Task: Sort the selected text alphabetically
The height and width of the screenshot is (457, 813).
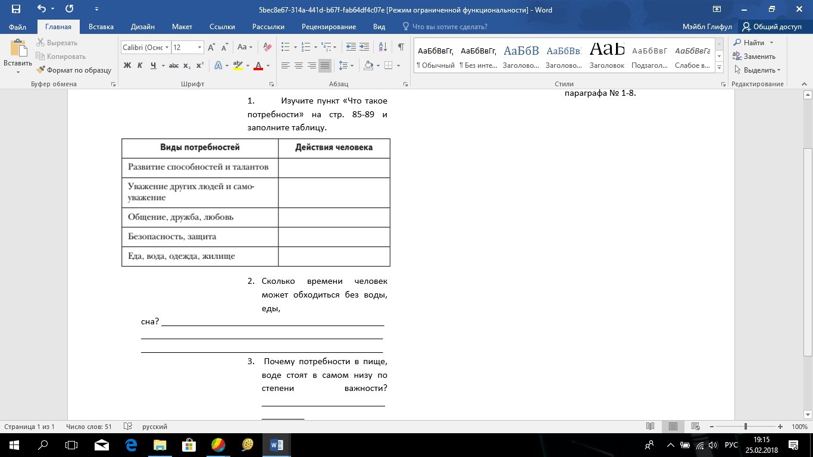Action: point(383,47)
